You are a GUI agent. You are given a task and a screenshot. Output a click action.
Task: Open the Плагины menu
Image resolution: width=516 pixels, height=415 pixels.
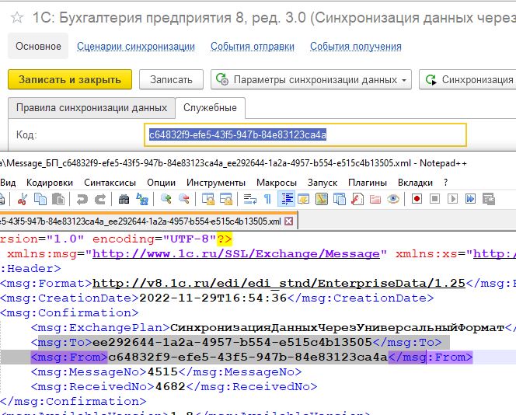pyautogui.click(x=368, y=183)
